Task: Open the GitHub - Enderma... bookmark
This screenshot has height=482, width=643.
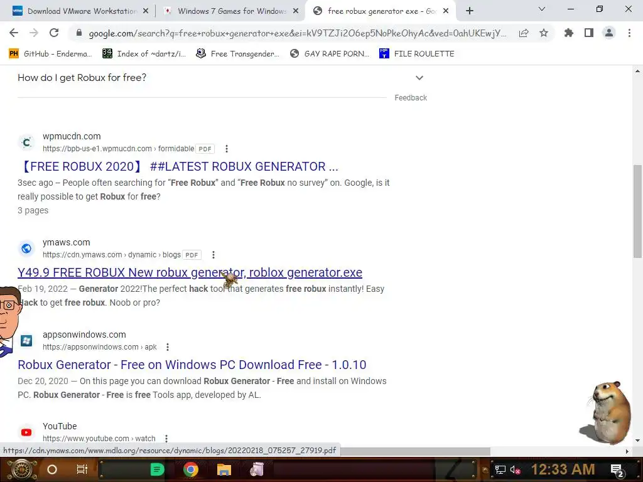Action: pyautogui.click(x=50, y=54)
